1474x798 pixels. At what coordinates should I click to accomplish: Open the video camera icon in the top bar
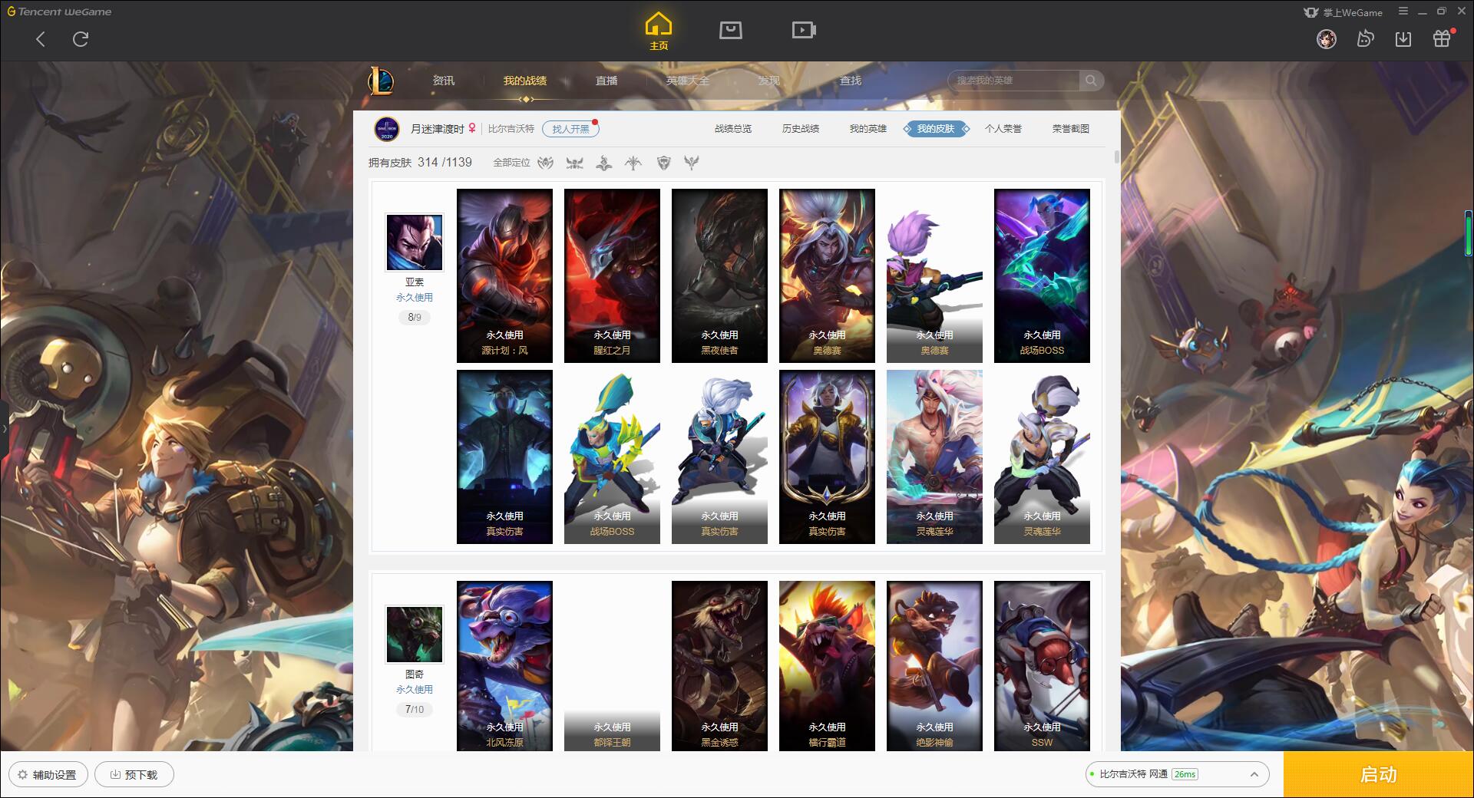(x=804, y=30)
